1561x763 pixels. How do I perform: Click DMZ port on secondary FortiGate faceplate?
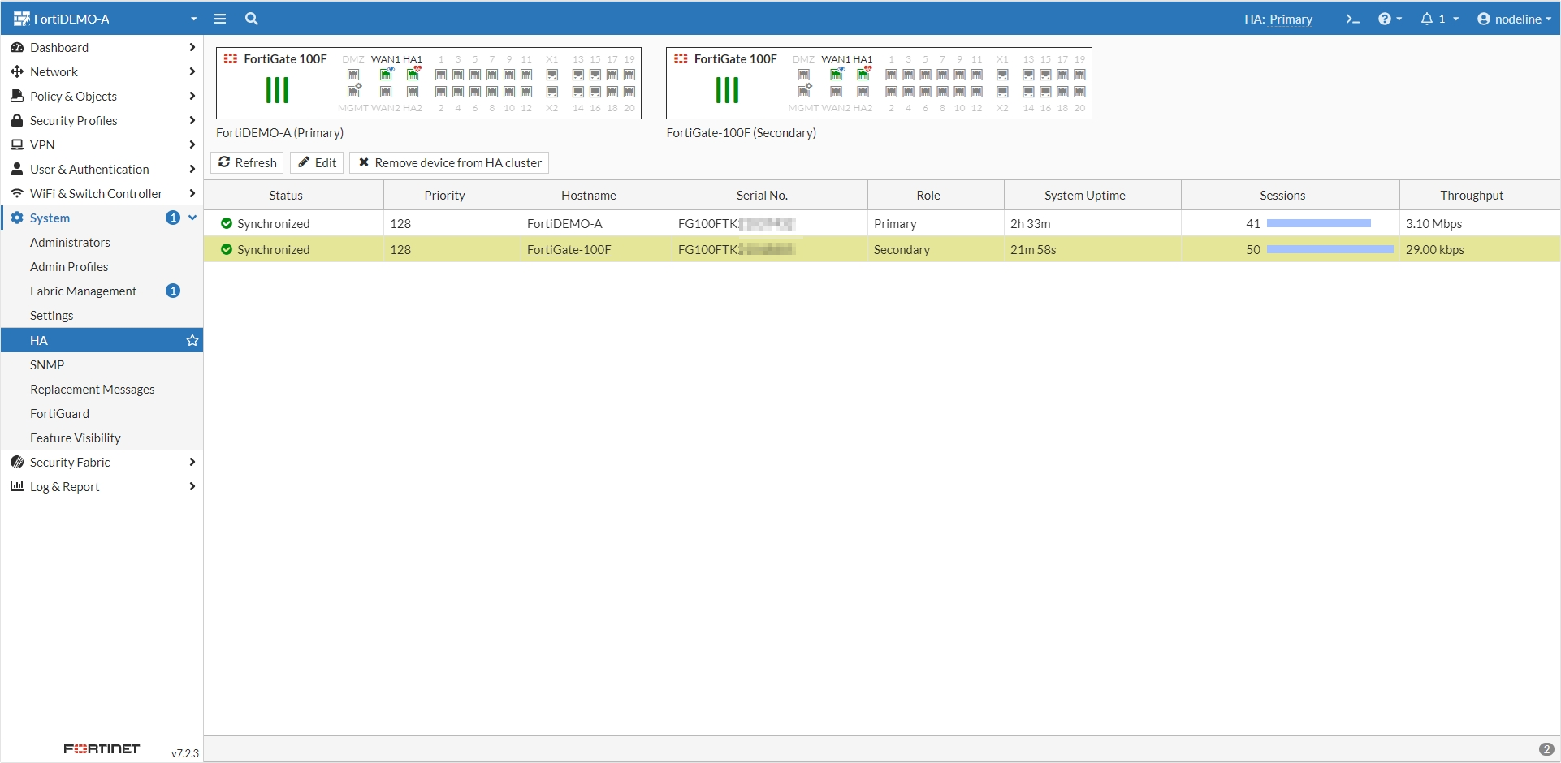(803, 74)
